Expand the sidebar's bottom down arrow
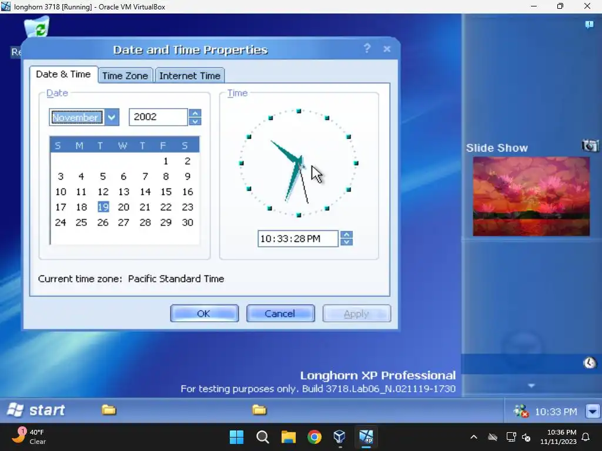This screenshot has height=451, width=602. 531,385
